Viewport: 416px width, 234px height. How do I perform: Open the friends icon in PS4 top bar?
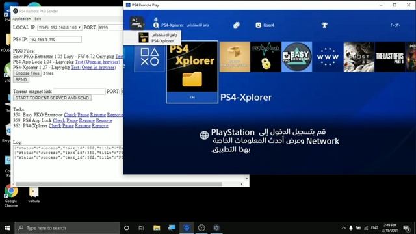[x=237, y=25]
